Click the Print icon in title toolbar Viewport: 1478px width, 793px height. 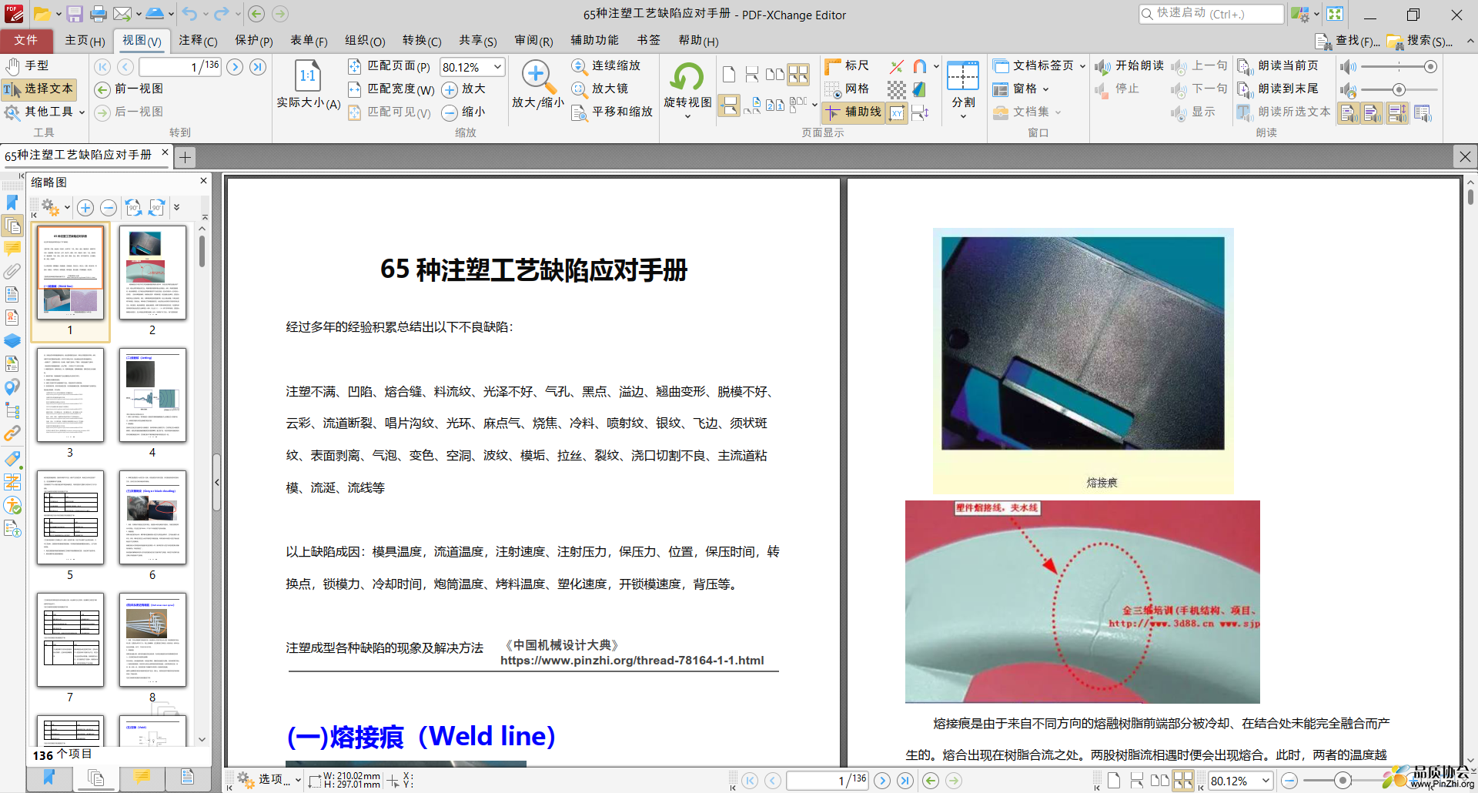pyautogui.click(x=98, y=14)
